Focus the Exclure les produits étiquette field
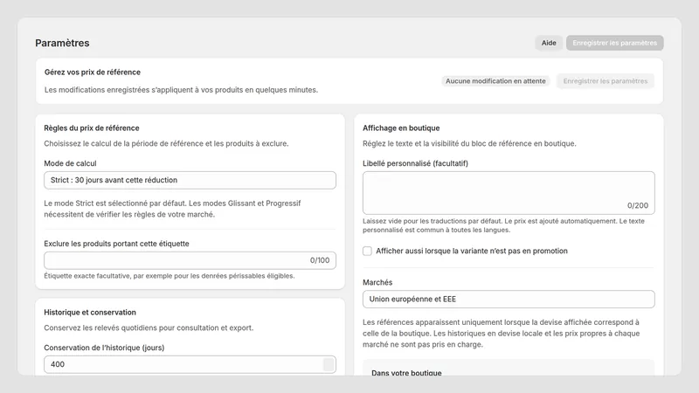Image resolution: width=699 pixels, height=393 pixels. pos(190,260)
